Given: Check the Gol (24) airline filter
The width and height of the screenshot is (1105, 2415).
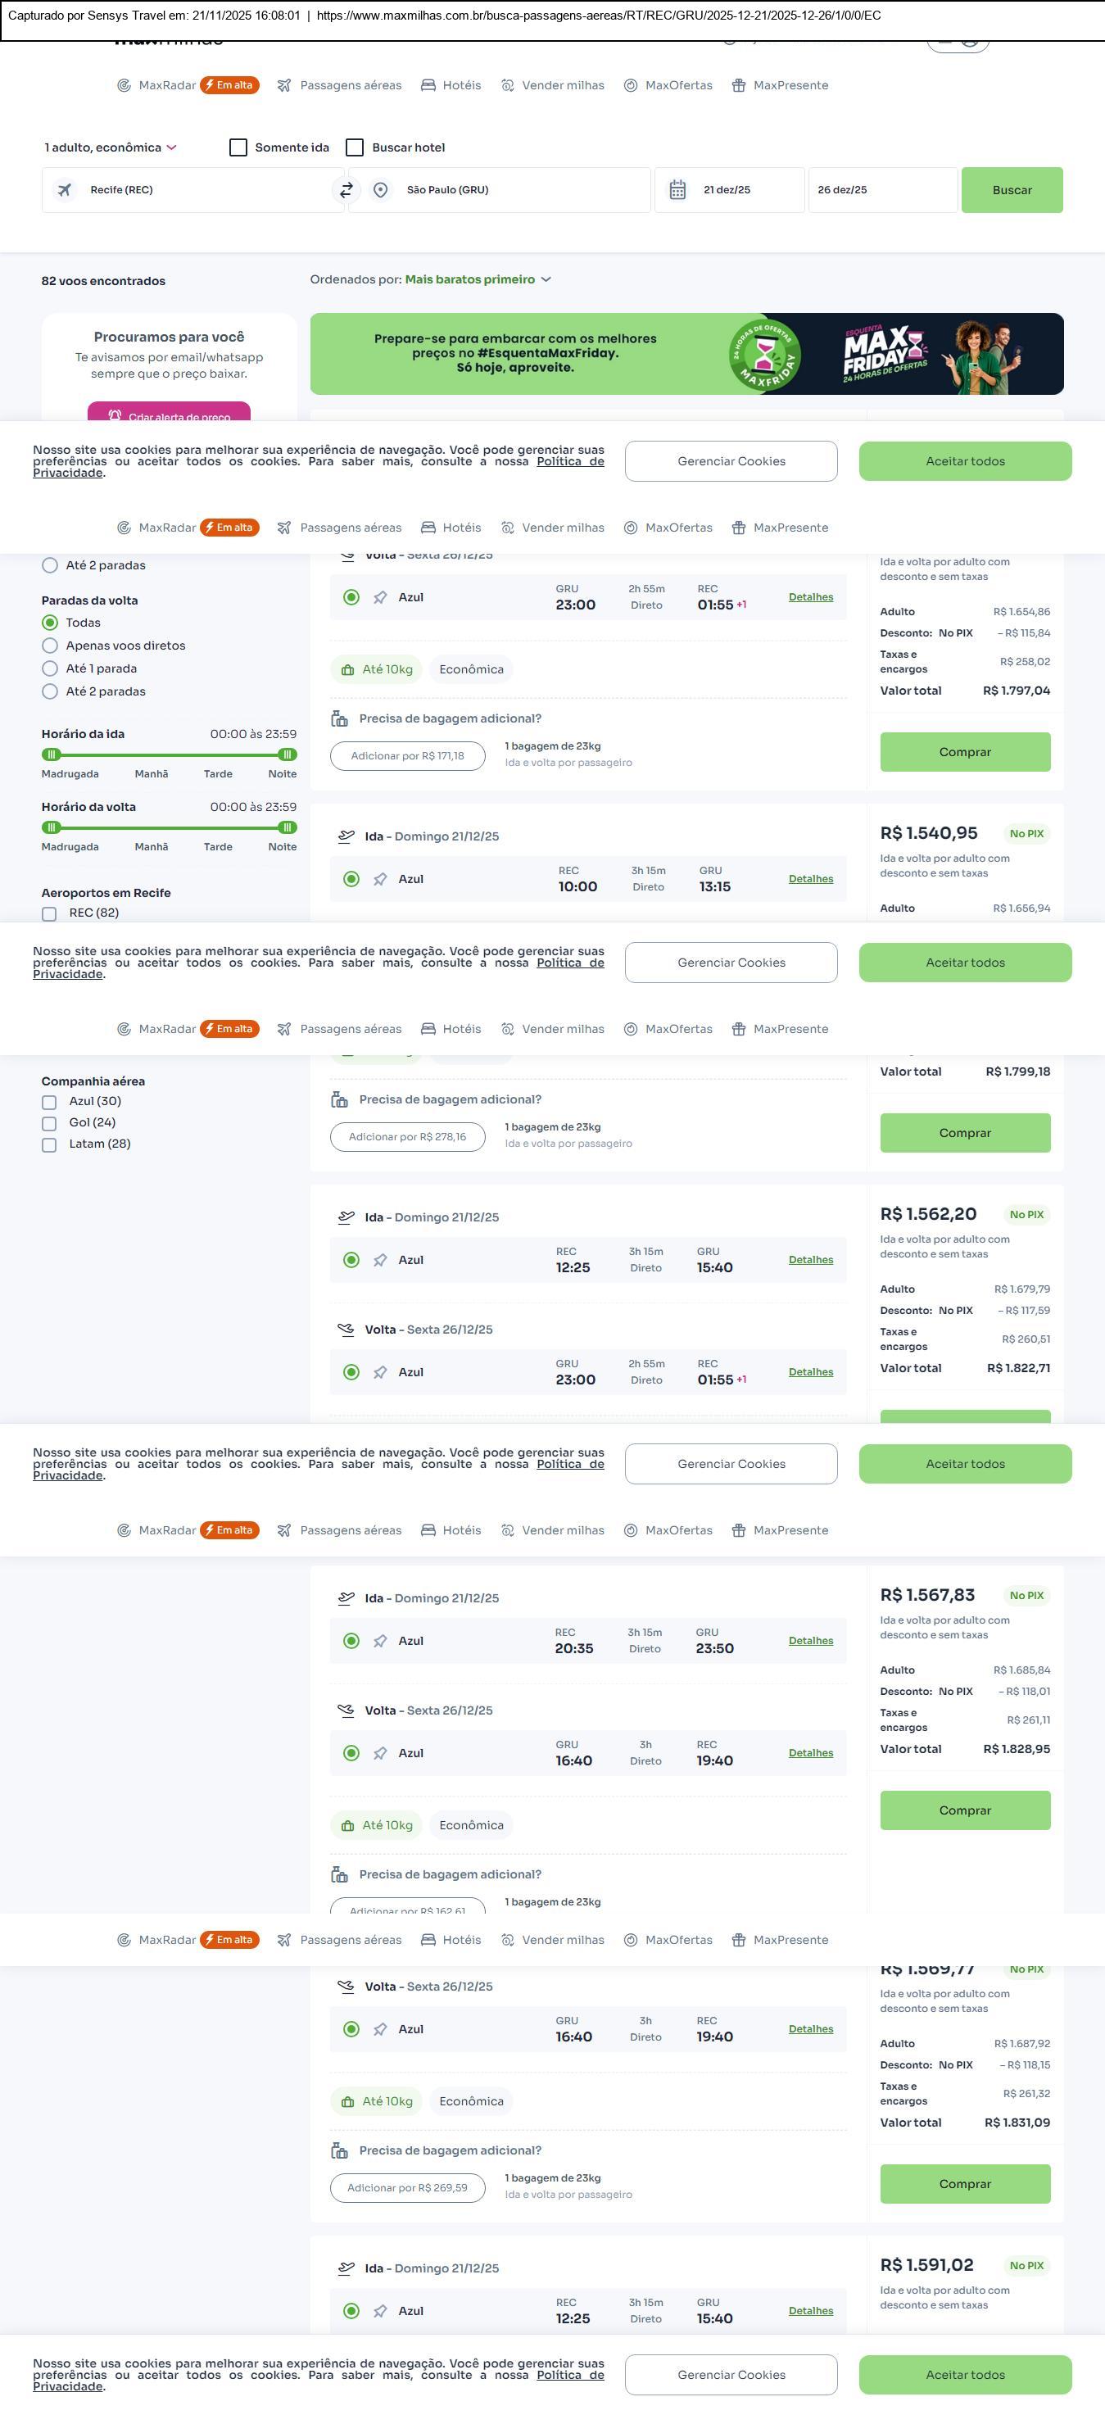Looking at the screenshot, I should 50,1123.
